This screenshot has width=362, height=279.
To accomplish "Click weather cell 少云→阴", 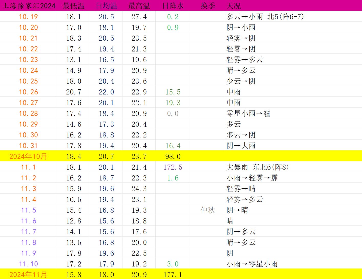I will tap(241, 81).
